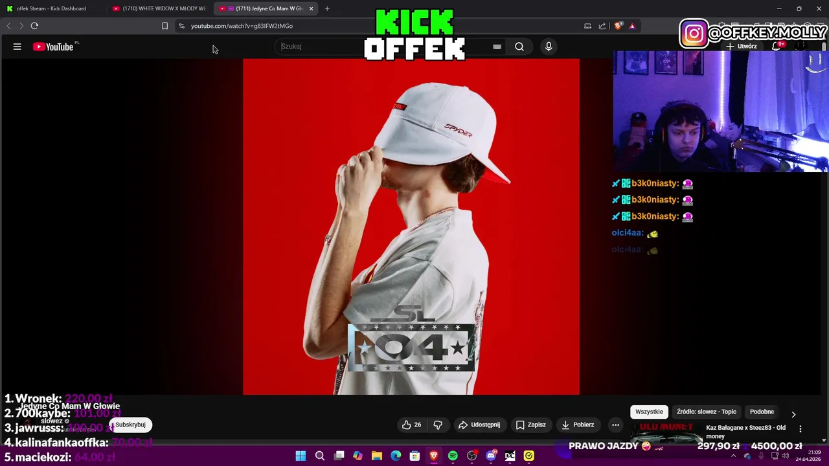Image resolution: width=829 pixels, height=466 pixels.
Task: Open Spotify from taskbar
Action: point(453,456)
